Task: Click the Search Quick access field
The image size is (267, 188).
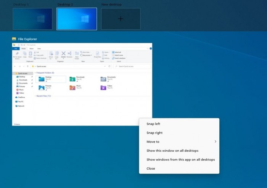Action: (x=133, y=66)
